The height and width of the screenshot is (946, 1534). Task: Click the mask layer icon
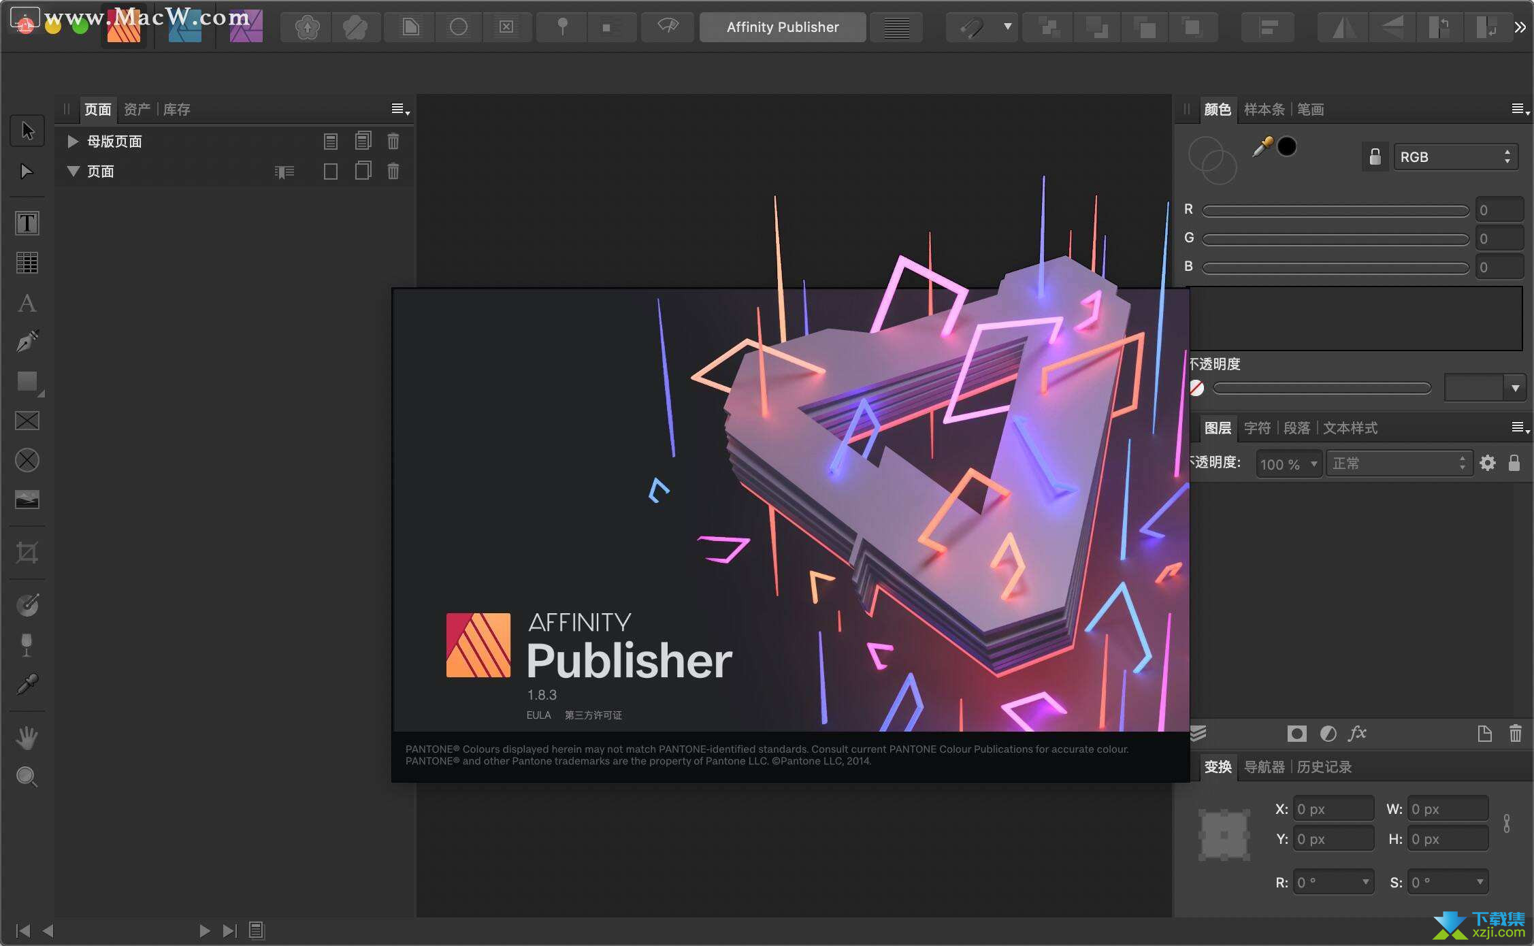pyautogui.click(x=1296, y=733)
